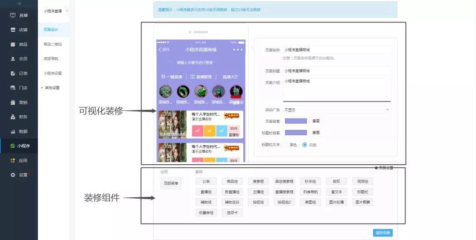The width and height of the screenshot is (476, 240).
Task: Click the 页面背景 color swatch
Action: click(x=295, y=121)
